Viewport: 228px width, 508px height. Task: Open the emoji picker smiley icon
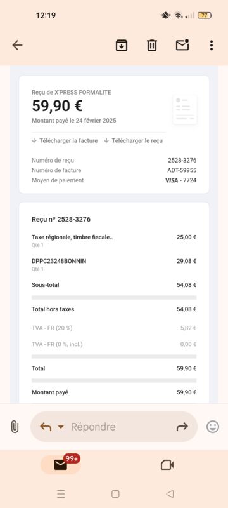(213, 427)
